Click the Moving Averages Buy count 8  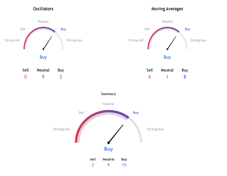coord(185,77)
